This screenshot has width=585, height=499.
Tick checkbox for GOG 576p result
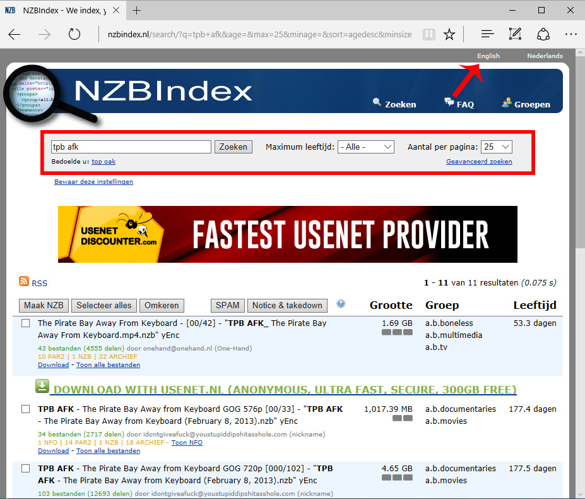(26, 409)
